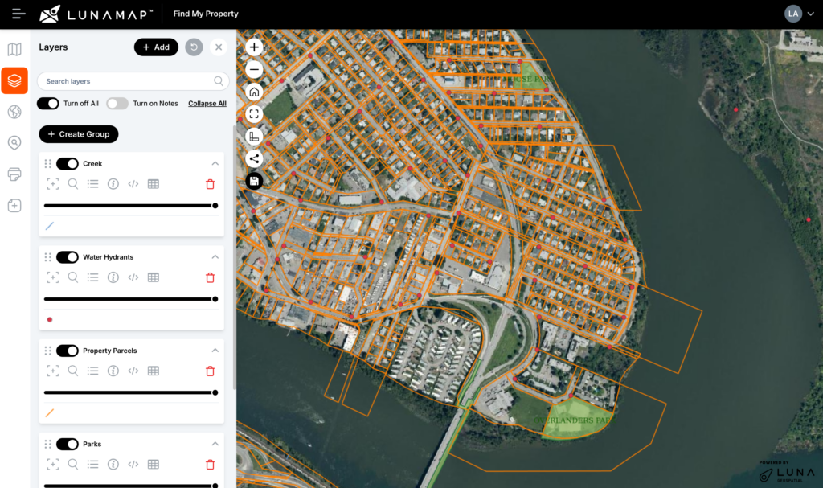Open the measure tool
Viewport: 823px width, 488px height.
pos(254,137)
